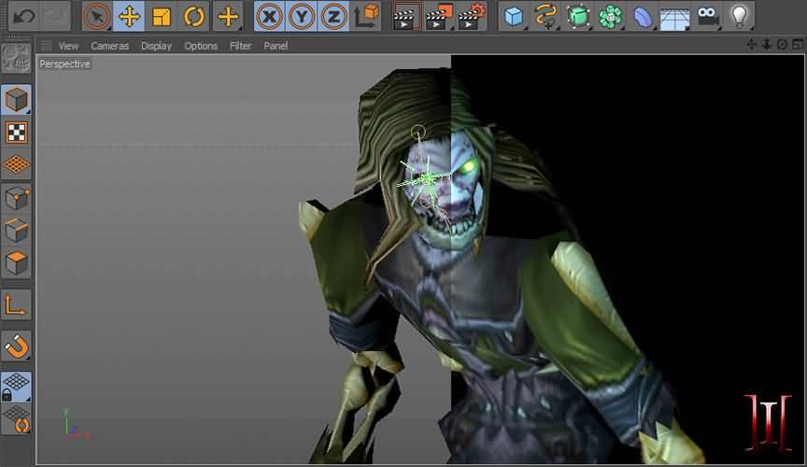Image resolution: width=807 pixels, height=467 pixels.
Task: Open Render Settings clapperboard with gear
Action: click(471, 17)
